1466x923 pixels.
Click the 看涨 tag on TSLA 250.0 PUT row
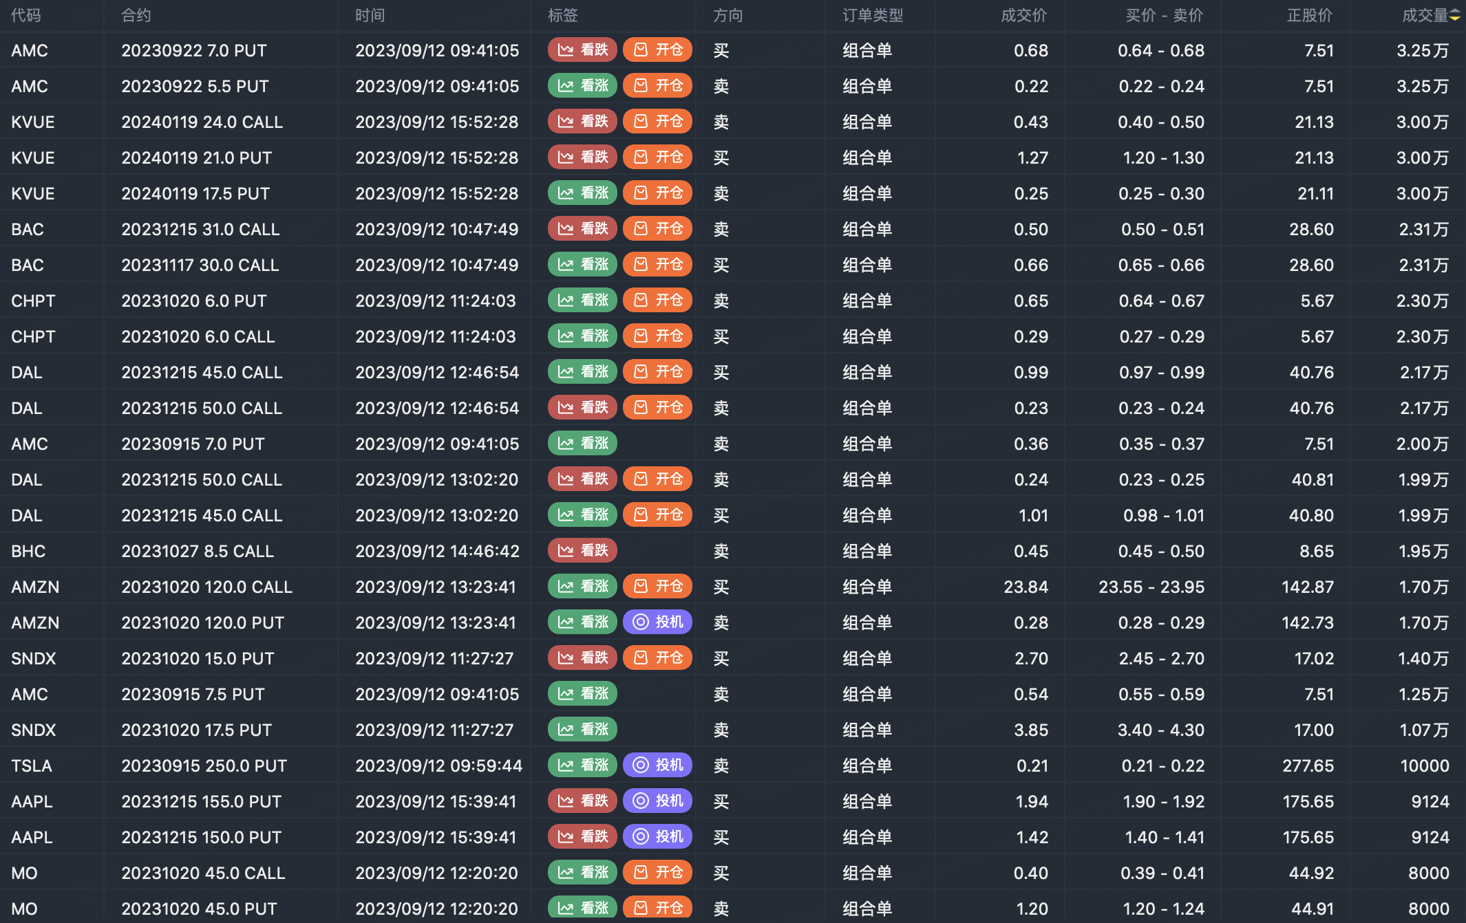pyautogui.click(x=582, y=765)
